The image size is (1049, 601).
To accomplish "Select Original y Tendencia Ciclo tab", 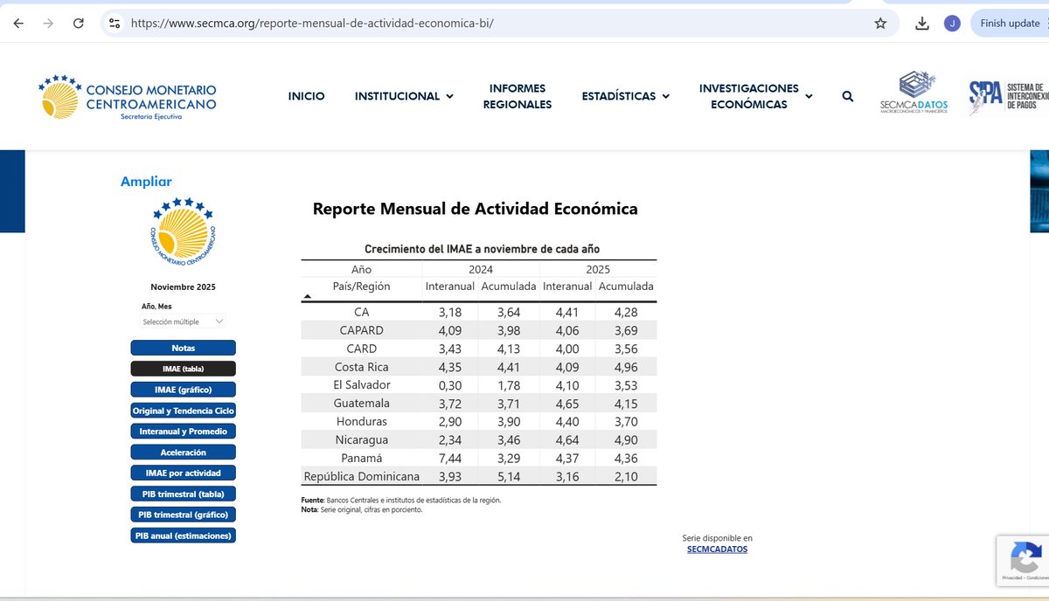I will pos(184,411).
